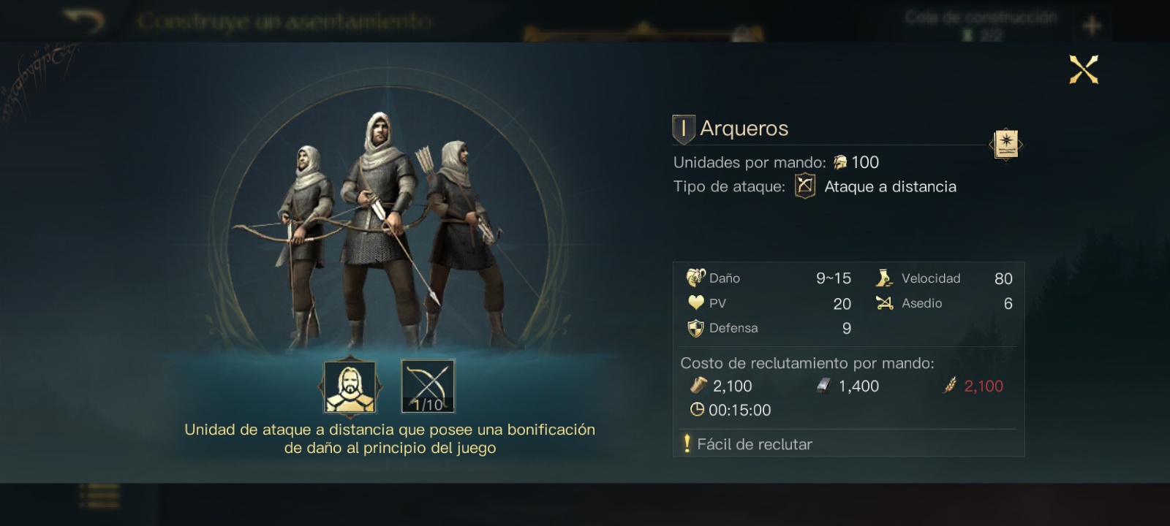Select the Daño stat icon
The height and width of the screenshot is (526, 1170).
click(x=695, y=278)
